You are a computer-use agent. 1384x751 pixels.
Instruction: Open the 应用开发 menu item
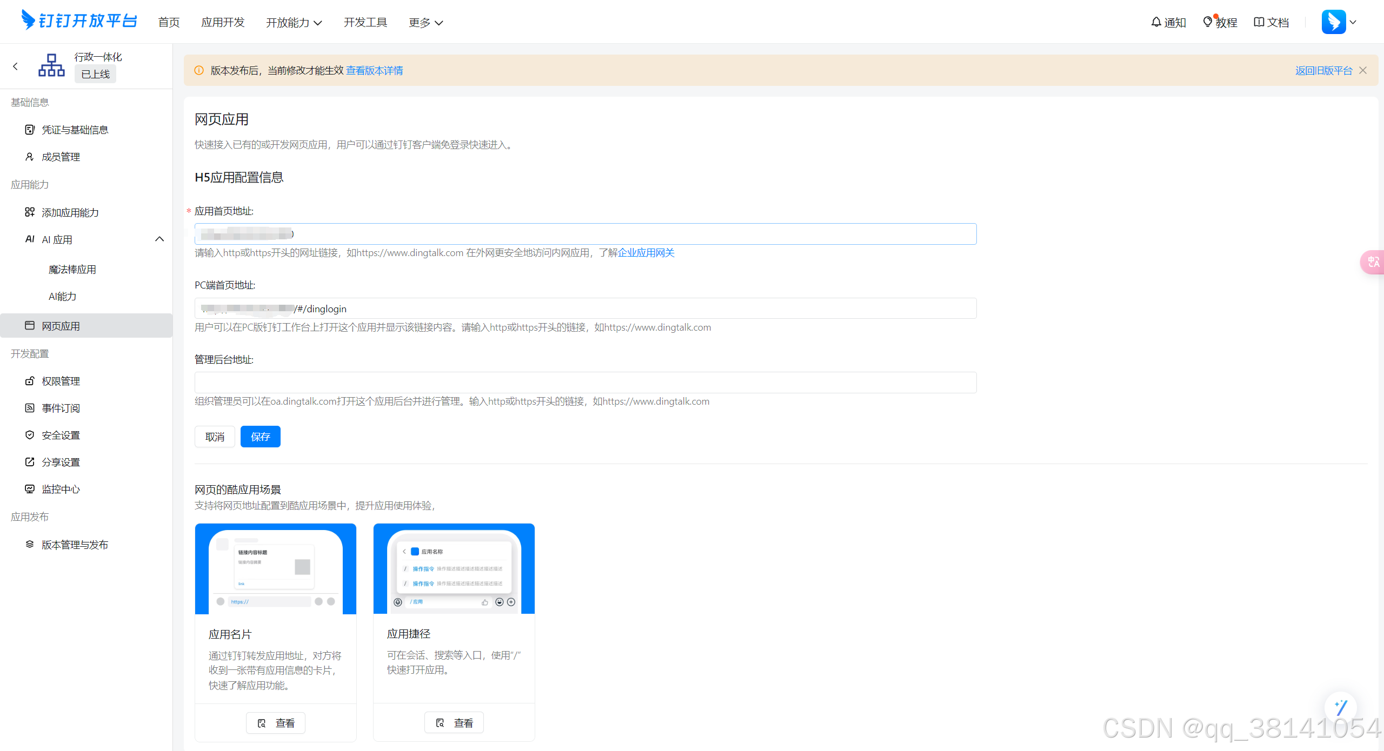[223, 22]
